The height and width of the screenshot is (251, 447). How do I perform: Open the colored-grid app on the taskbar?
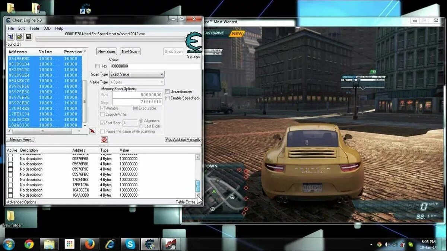(x=69, y=244)
